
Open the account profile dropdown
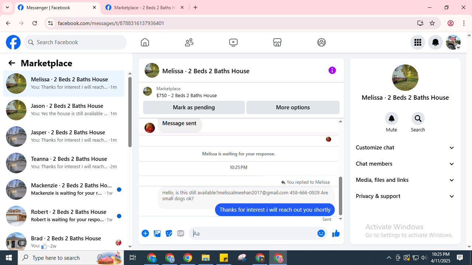pos(453,42)
